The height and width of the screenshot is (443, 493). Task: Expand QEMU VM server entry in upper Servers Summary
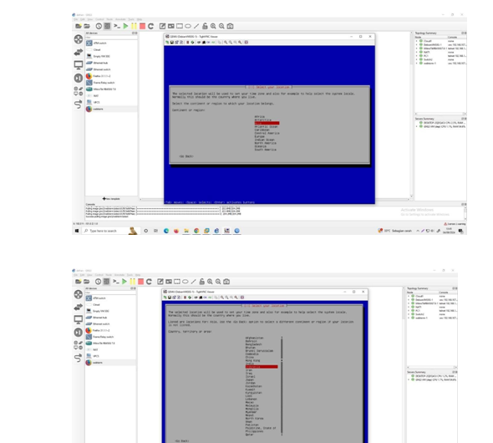tap(417, 126)
